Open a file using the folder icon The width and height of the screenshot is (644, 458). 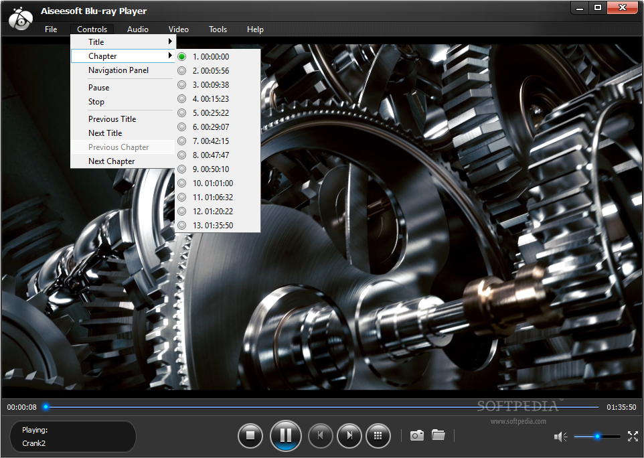(x=438, y=435)
